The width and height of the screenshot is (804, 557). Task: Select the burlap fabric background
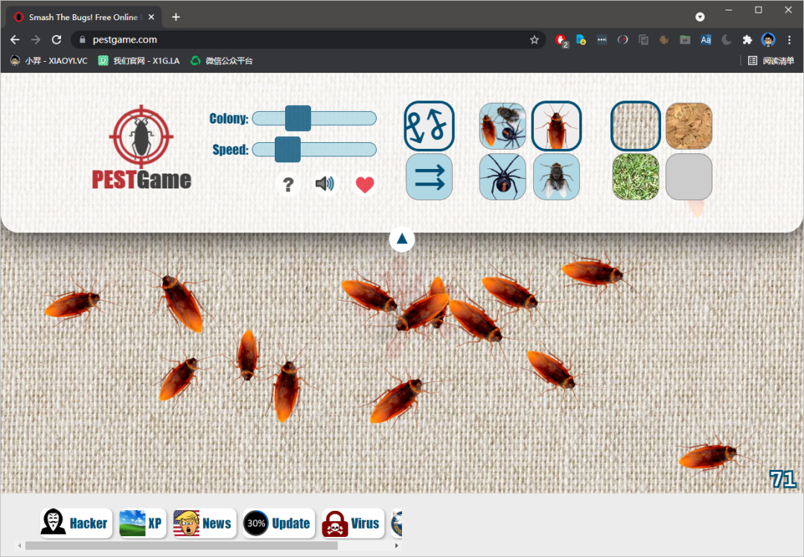[x=635, y=126]
